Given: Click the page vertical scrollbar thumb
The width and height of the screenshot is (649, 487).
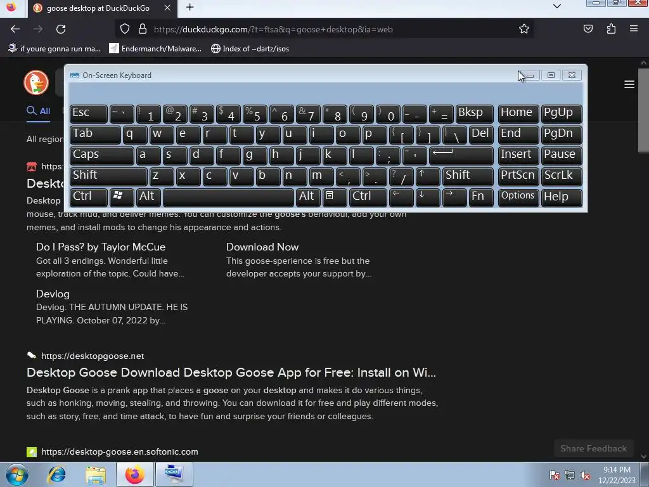Looking at the screenshot, I should point(644,110).
